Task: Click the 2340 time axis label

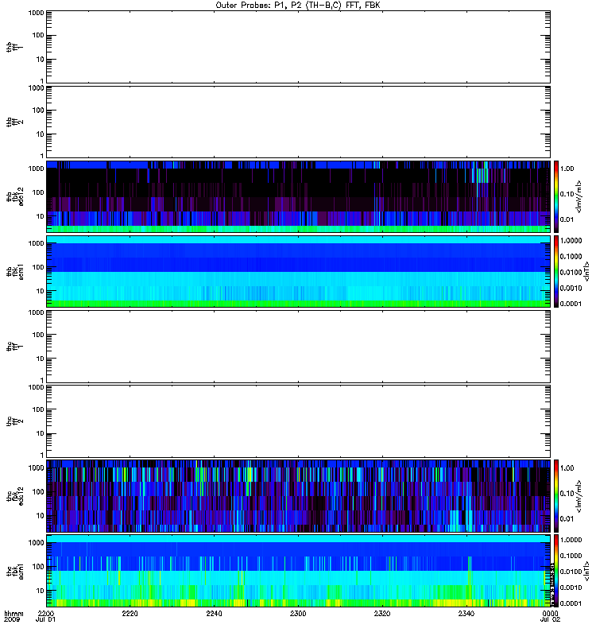Action: 466,614
